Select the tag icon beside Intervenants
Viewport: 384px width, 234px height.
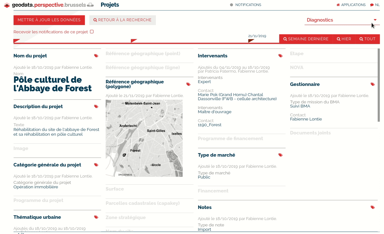point(280,55)
